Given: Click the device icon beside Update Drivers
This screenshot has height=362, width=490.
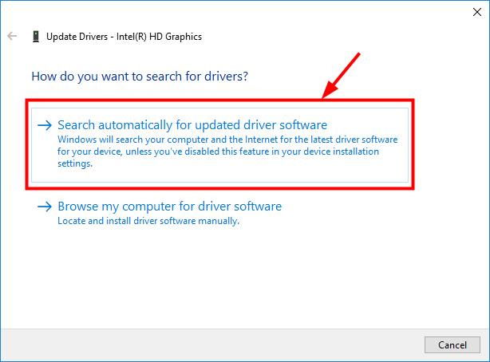Looking at the screenshot, I should [36, 36].
